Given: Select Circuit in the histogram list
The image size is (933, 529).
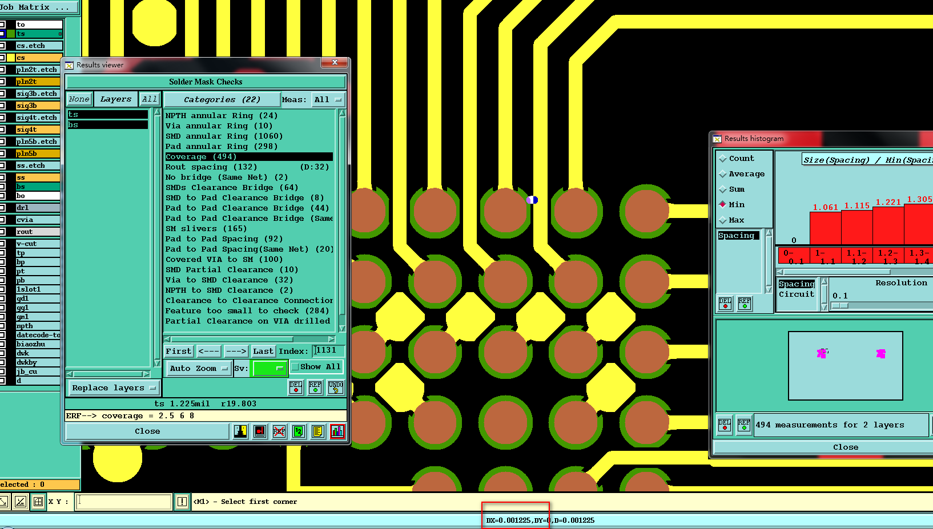Looking at the screenshot, I should pos(797,294).
